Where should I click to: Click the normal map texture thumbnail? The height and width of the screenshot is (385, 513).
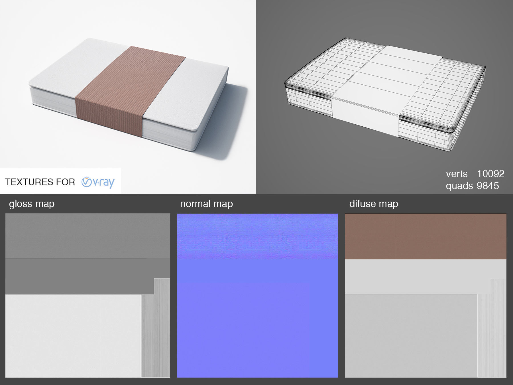257,295
